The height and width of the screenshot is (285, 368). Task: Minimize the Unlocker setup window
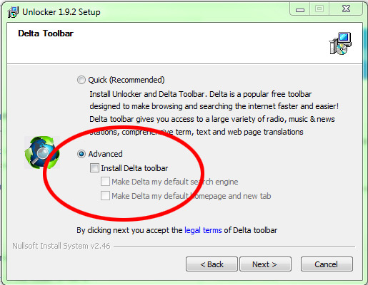(x=300, y=9)
